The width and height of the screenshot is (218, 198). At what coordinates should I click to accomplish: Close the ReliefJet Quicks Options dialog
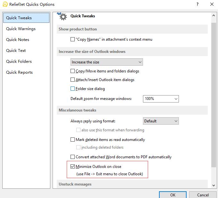click(212, 4)
